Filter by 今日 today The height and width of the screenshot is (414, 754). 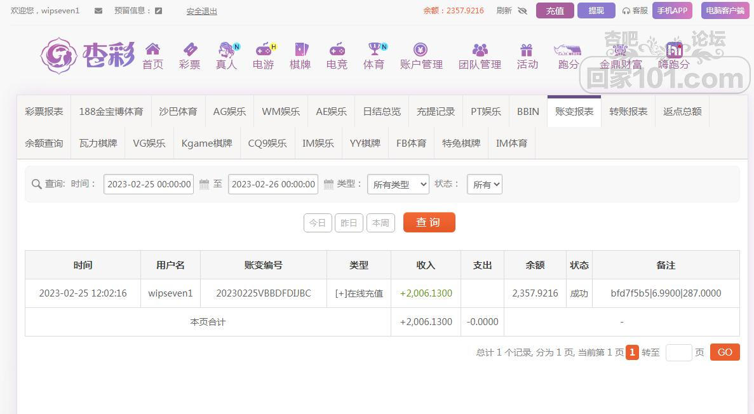[318, 223]
